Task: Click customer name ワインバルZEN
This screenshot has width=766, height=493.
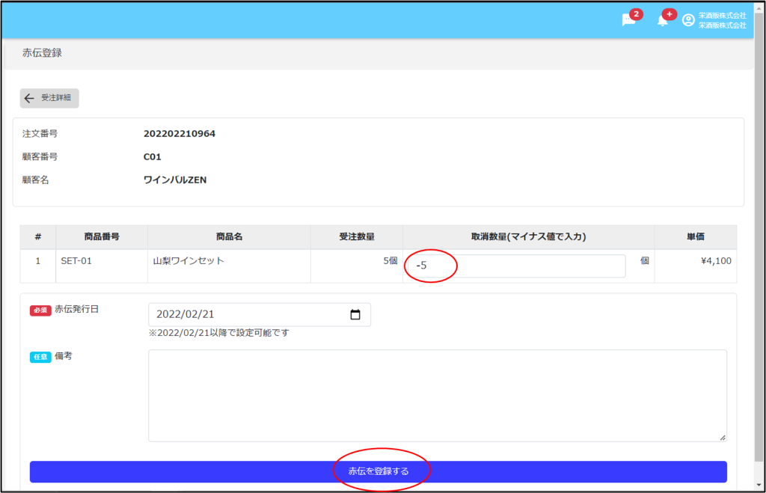Action: pyautogui.click(x=175, y=180)
